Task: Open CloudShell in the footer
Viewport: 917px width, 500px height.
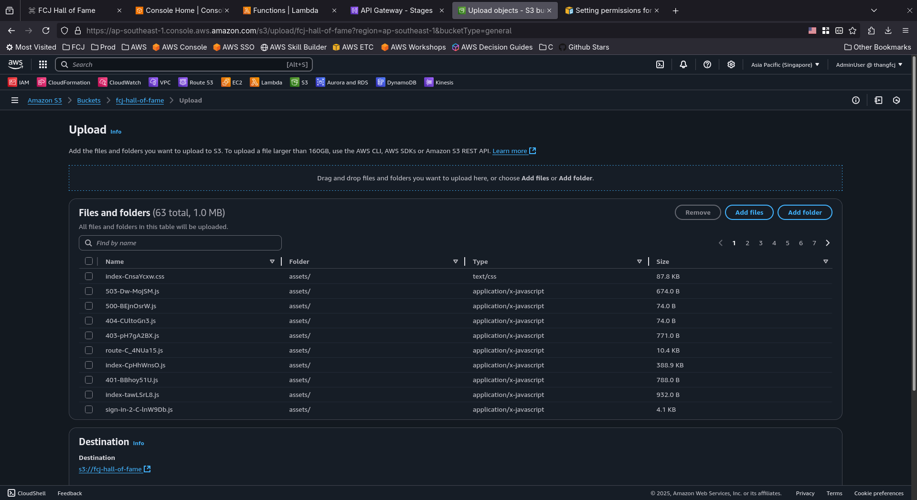Action: coord(27,493)
